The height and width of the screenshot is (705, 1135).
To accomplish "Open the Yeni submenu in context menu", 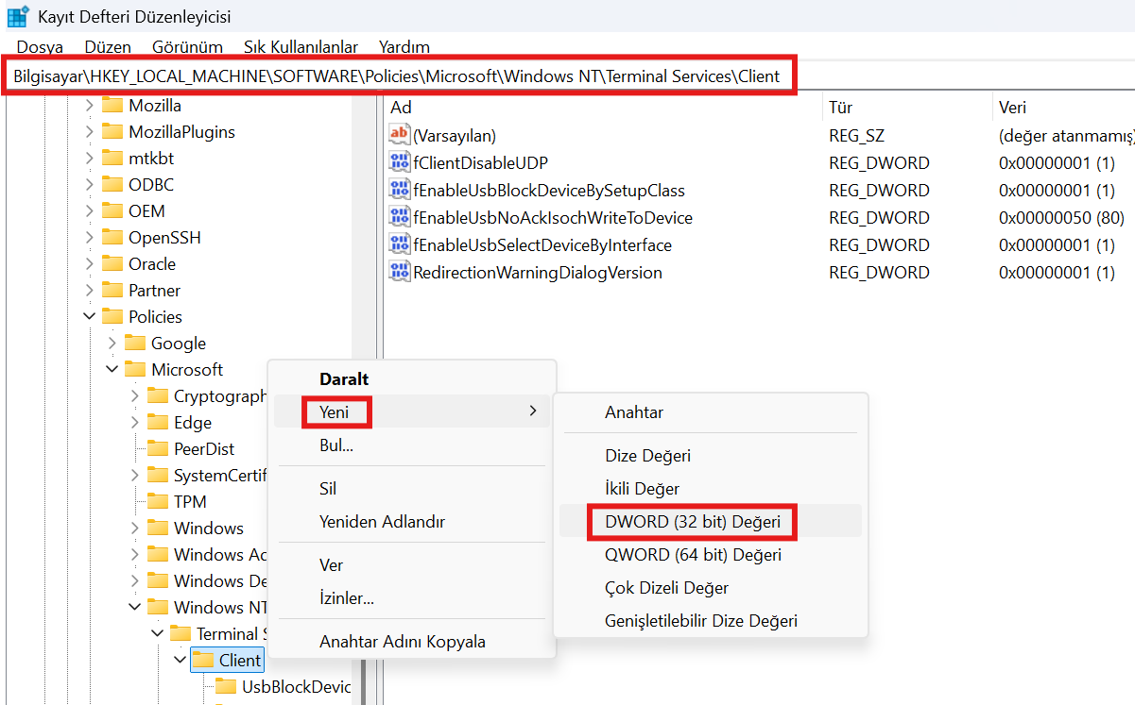I will click(x=335, y=412).
